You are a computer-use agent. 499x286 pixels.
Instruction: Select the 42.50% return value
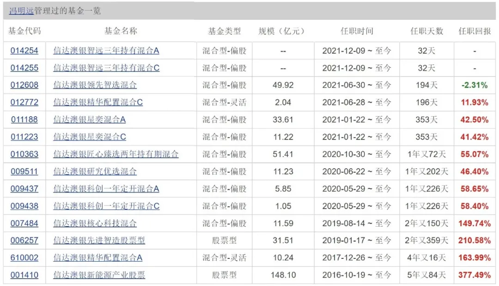tap(475, 120)
